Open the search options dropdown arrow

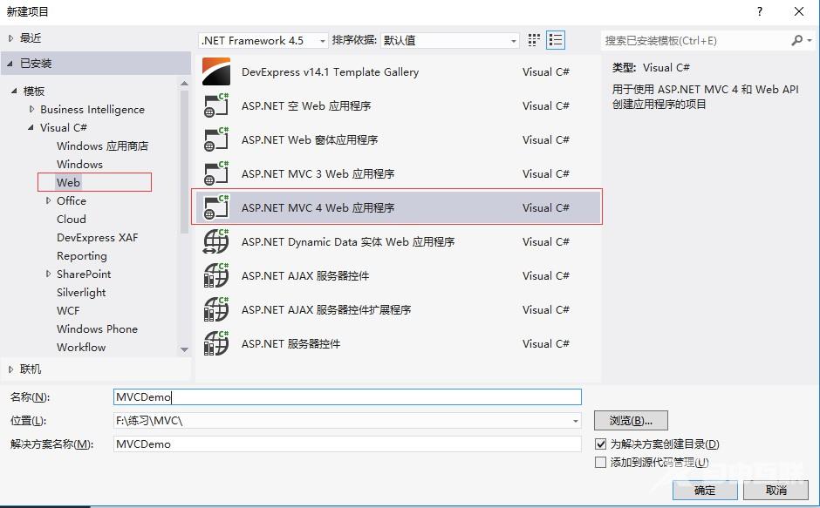tap(810, 40)
